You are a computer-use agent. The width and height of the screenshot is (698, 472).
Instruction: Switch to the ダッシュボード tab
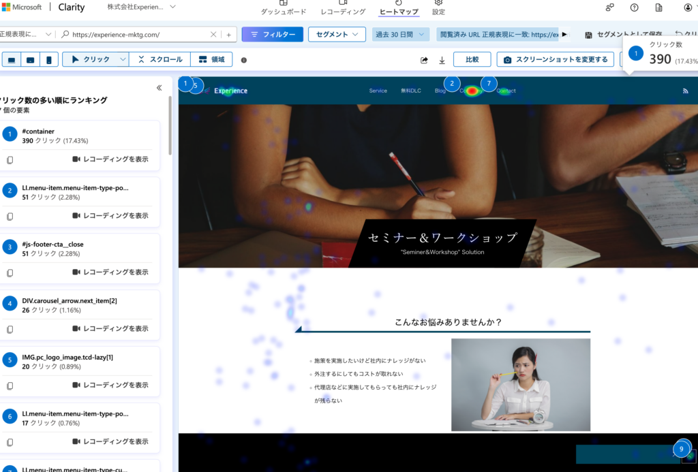tap(283, 7)
